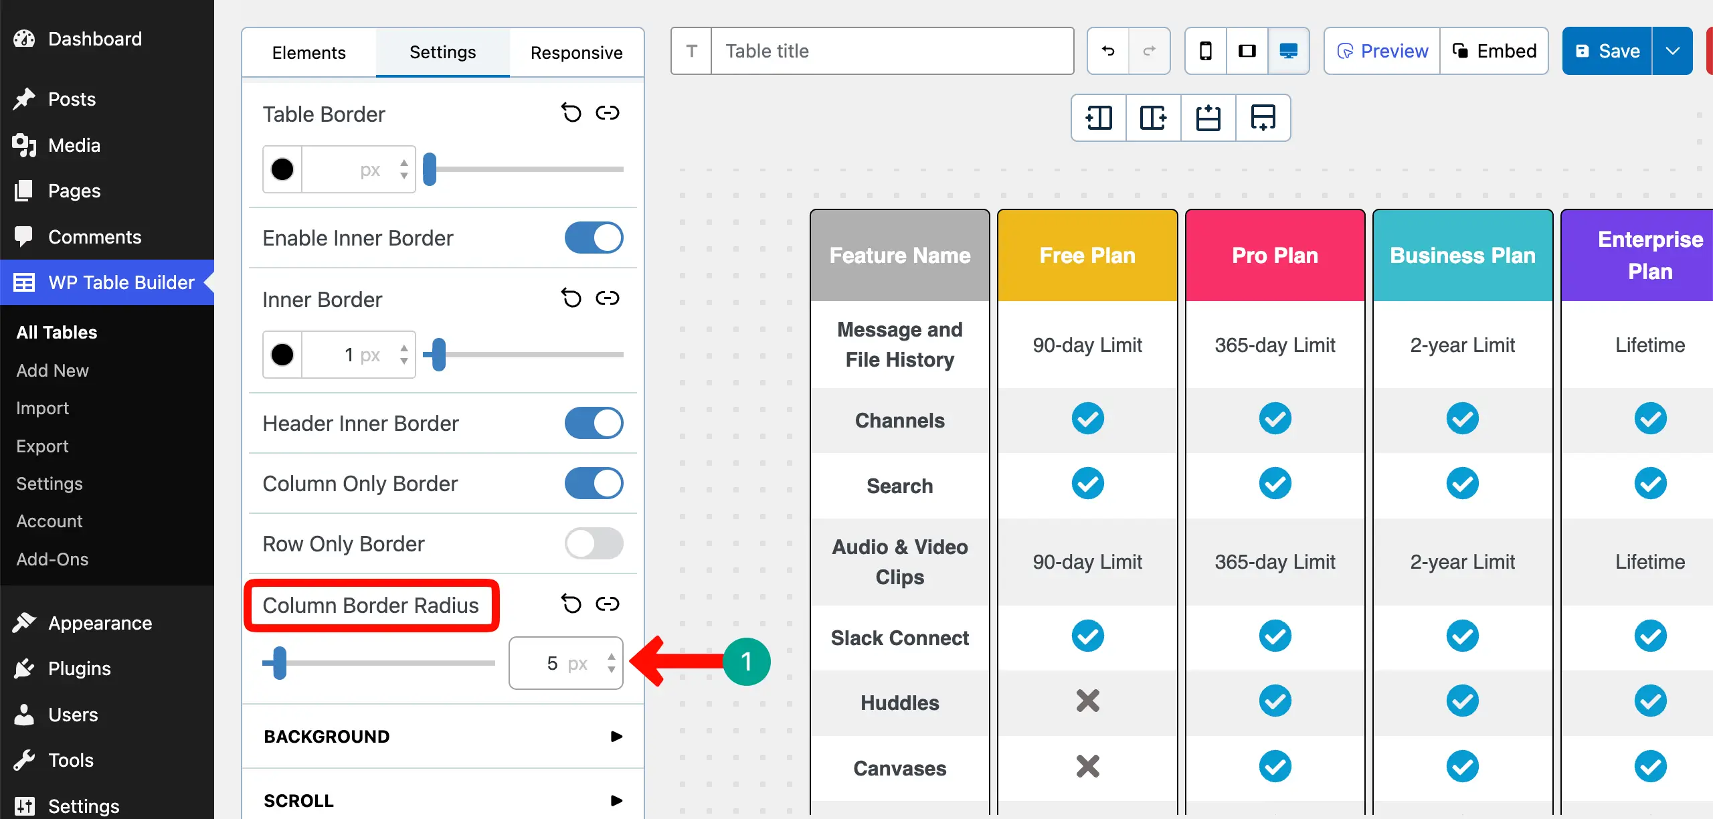Switch to the Elements tab
This screenshot has width=1713, height=819.
point(308,52)
